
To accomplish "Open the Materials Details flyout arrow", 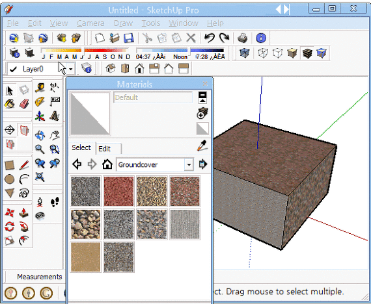I will pyautogui.click(x=203, y=164).
